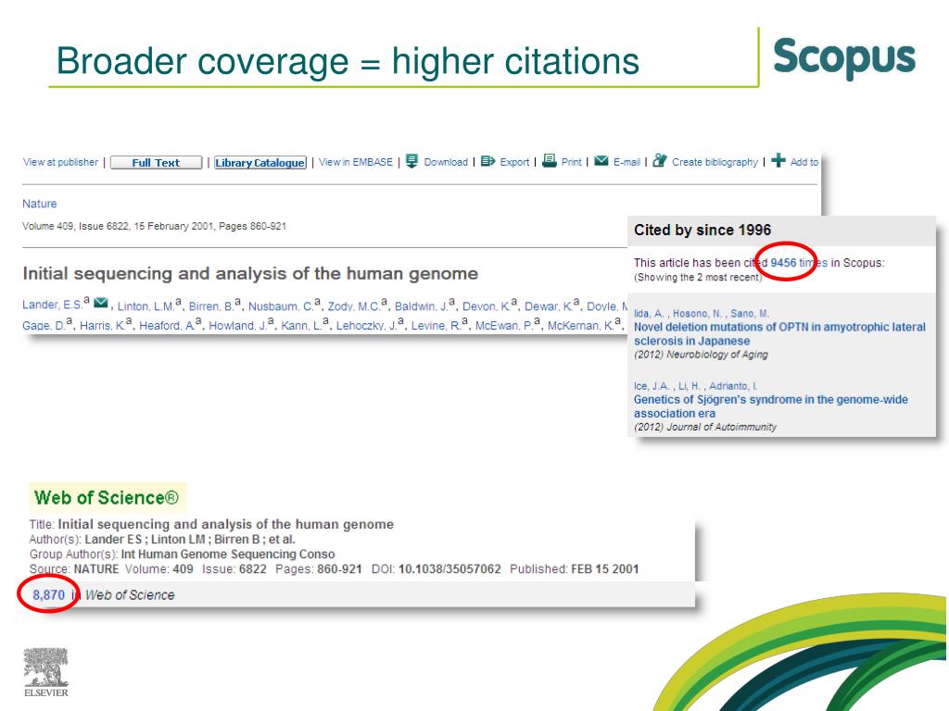Open author Howland, J. link
Image resolution: width=949 pixels, height=711 pixels.
point(237,325)
